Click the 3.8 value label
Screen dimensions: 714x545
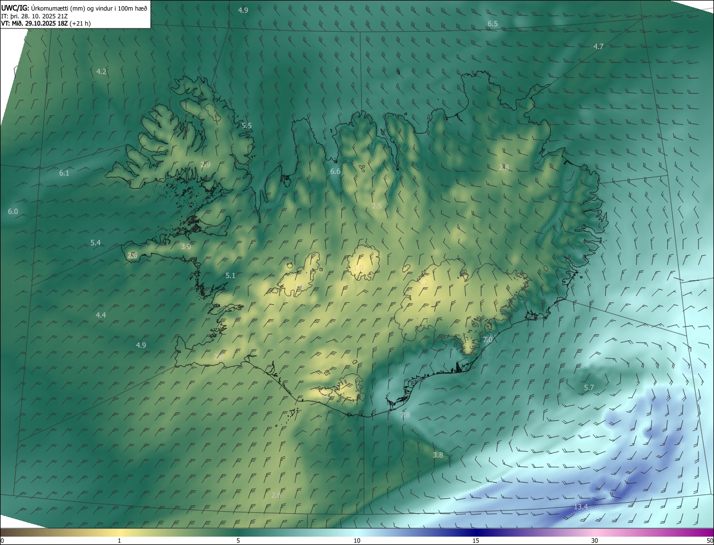pos(438,455)
